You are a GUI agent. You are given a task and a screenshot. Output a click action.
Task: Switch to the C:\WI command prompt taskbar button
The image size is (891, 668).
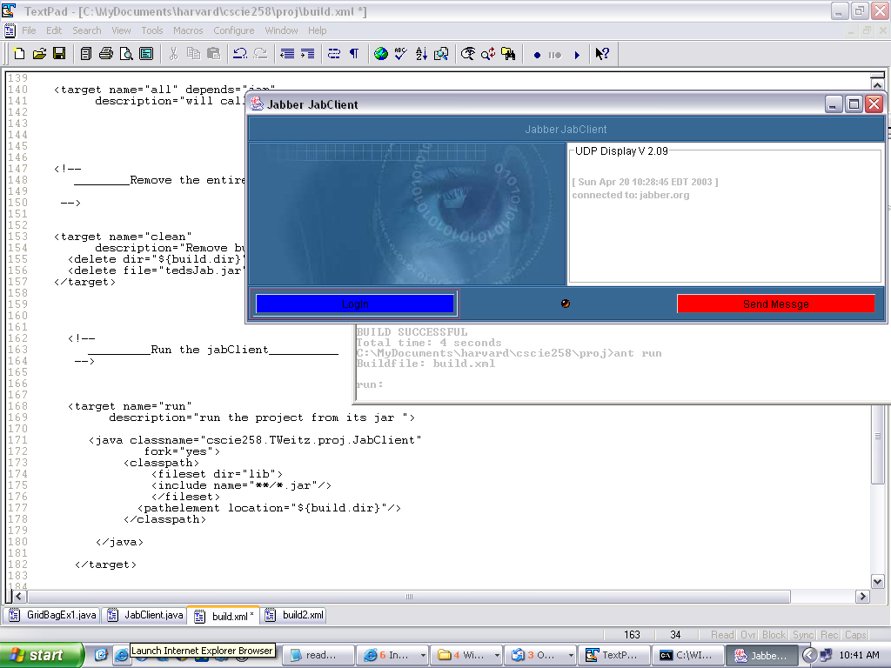(688, 656)
